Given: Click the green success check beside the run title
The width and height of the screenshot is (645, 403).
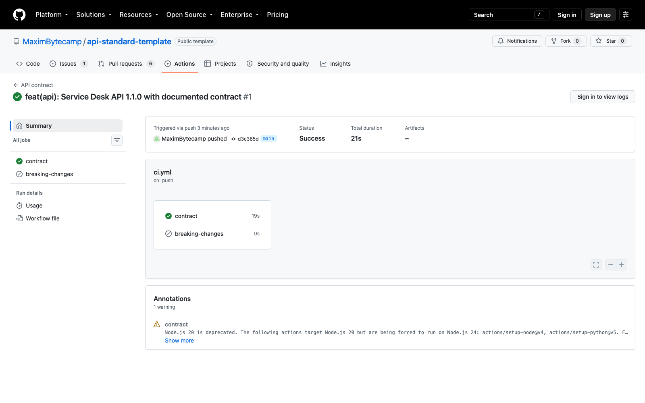Looking at the screenshot, I should 17,97.
